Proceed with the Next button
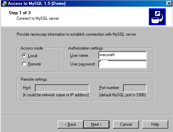Image resolution: width=173 pixels, height=132 pixels. click(96, 124)
